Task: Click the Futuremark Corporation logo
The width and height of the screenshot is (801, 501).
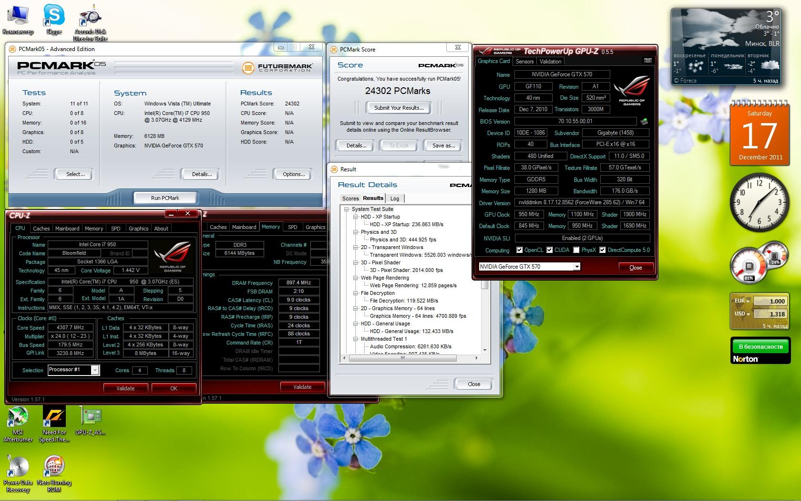Action: (277, 67)
